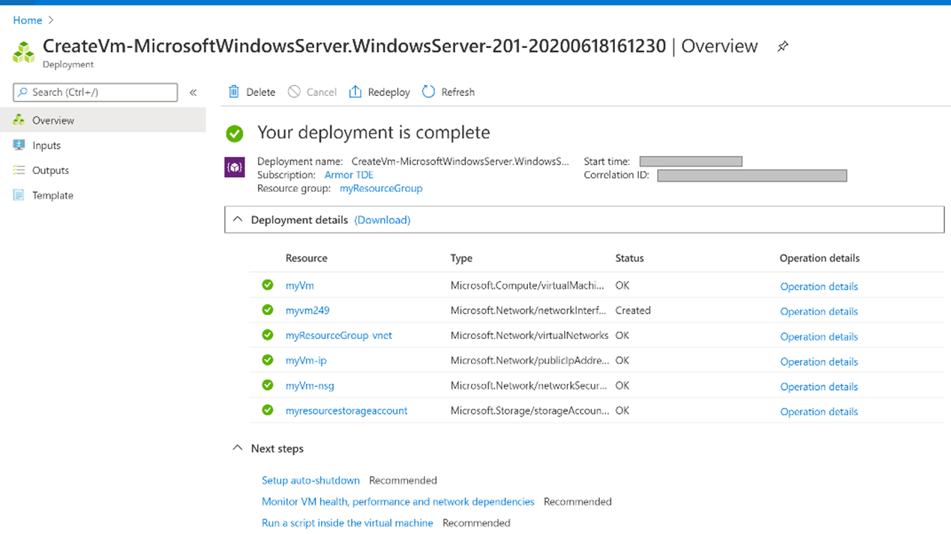Focus the Search (Ctrl+/) field

(101, 92)
